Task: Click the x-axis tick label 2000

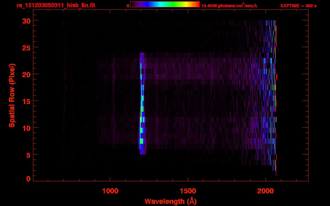Action: (266, 191)
